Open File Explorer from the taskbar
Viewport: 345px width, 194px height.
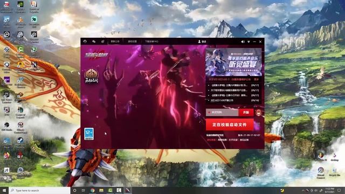coord(101,190)
